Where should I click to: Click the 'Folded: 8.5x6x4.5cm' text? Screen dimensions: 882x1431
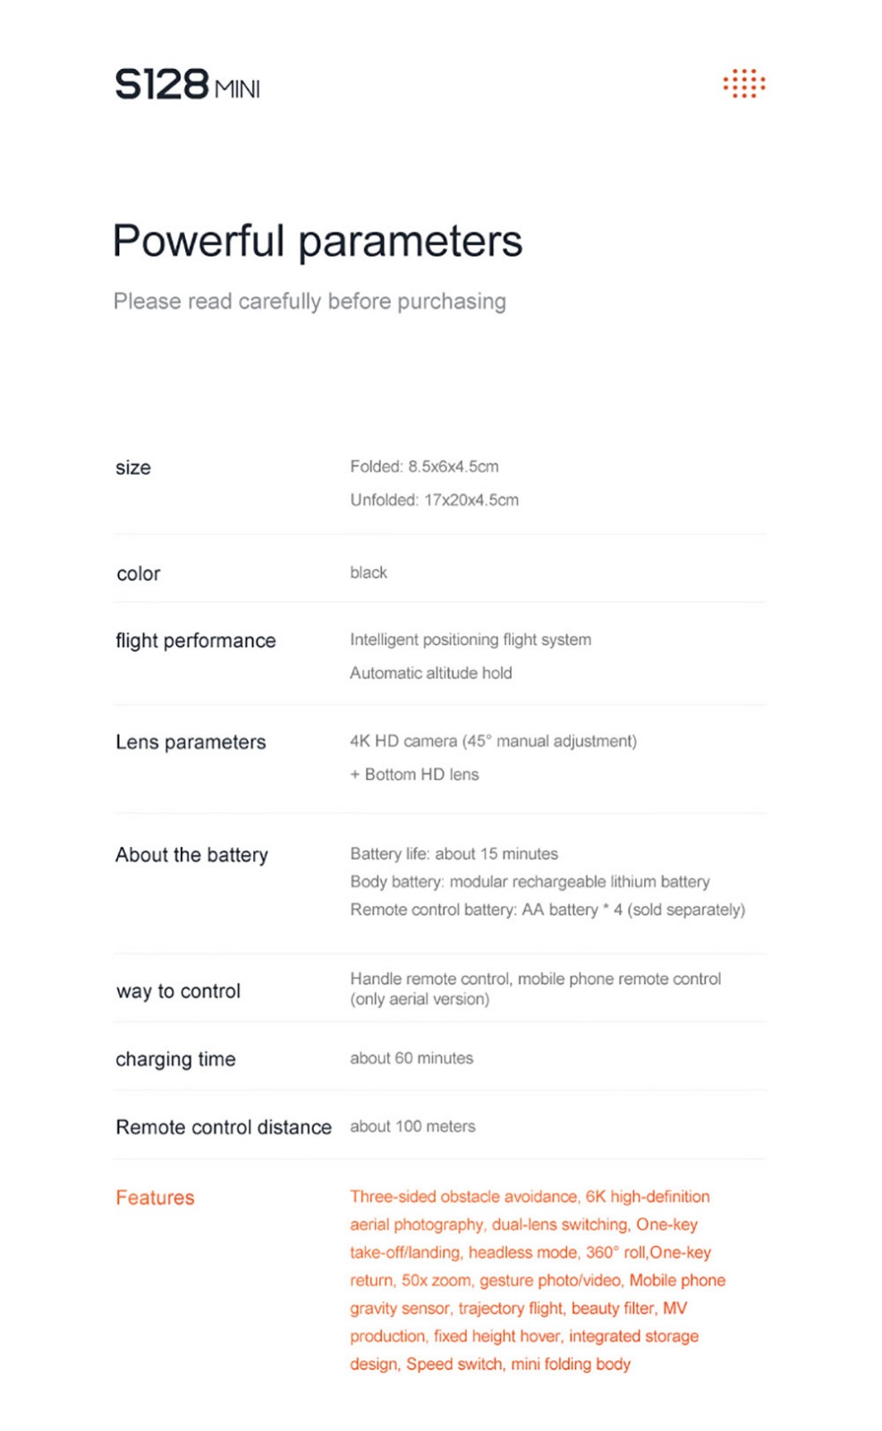[424, 467]
